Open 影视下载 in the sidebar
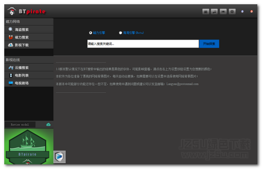Viewport: 262px width, 169px height. click(29, 45)
